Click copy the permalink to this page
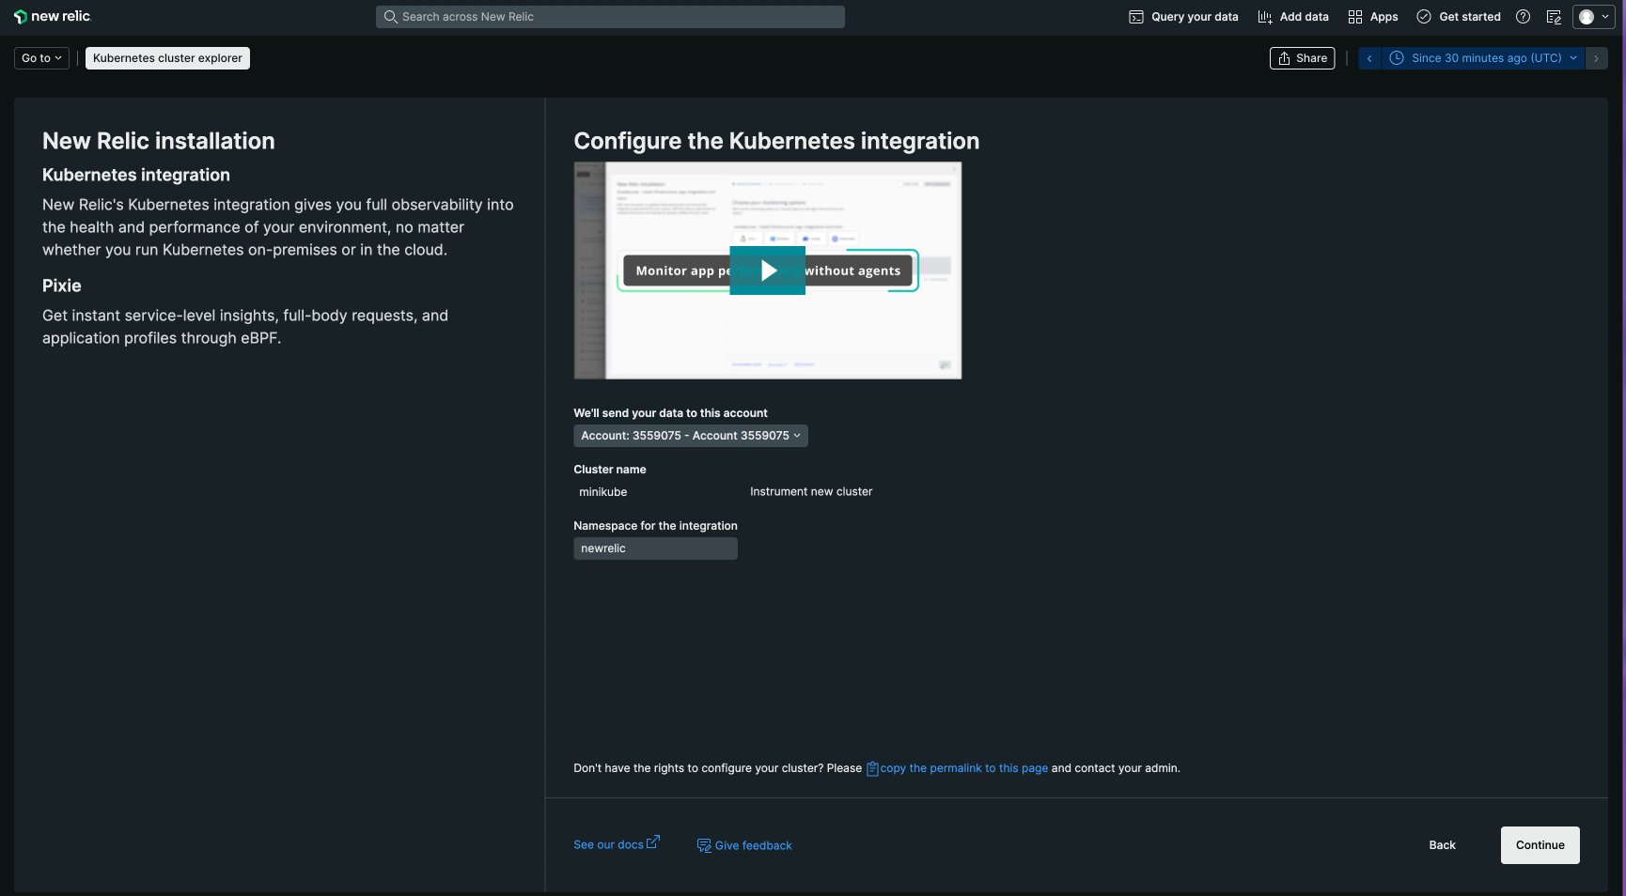The height and width of the screenshot is (896, 1626). pos(957,768)
